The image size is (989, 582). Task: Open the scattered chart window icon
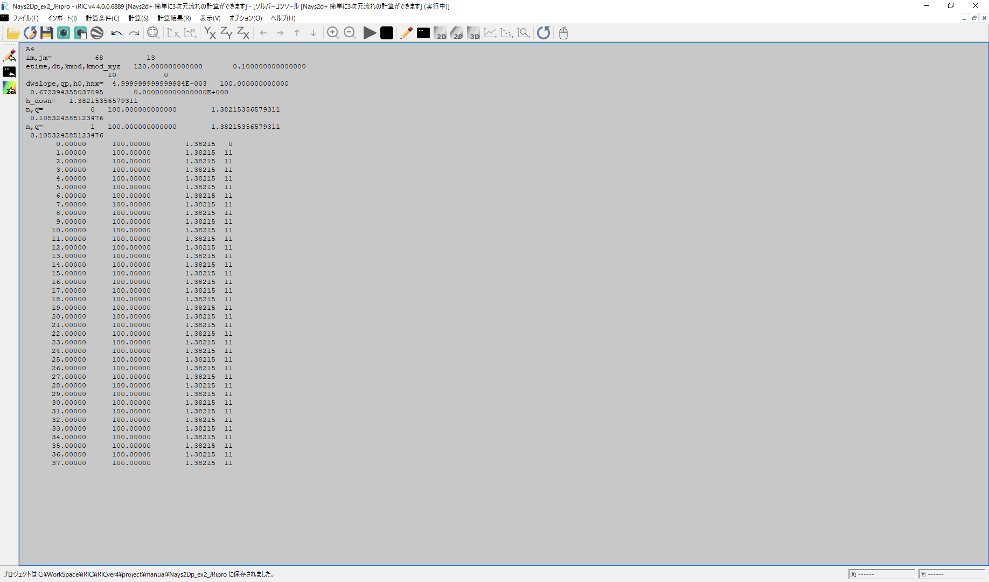pos(507,33)
